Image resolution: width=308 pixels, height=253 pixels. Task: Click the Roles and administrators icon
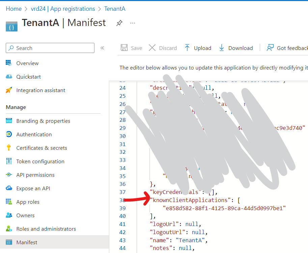[x=9, y=229]
